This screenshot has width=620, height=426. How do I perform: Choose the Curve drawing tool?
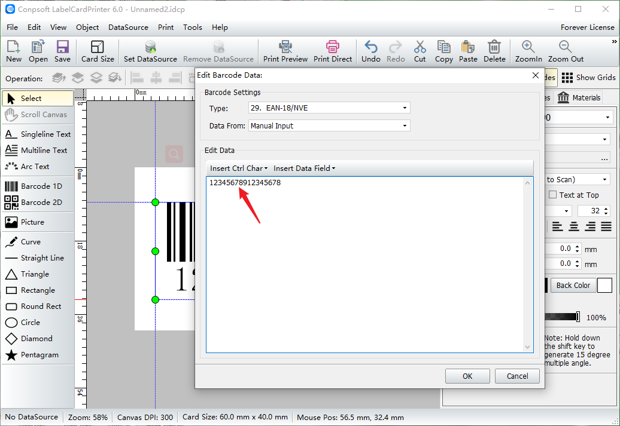pyautogui.click(x=38, y=242)
